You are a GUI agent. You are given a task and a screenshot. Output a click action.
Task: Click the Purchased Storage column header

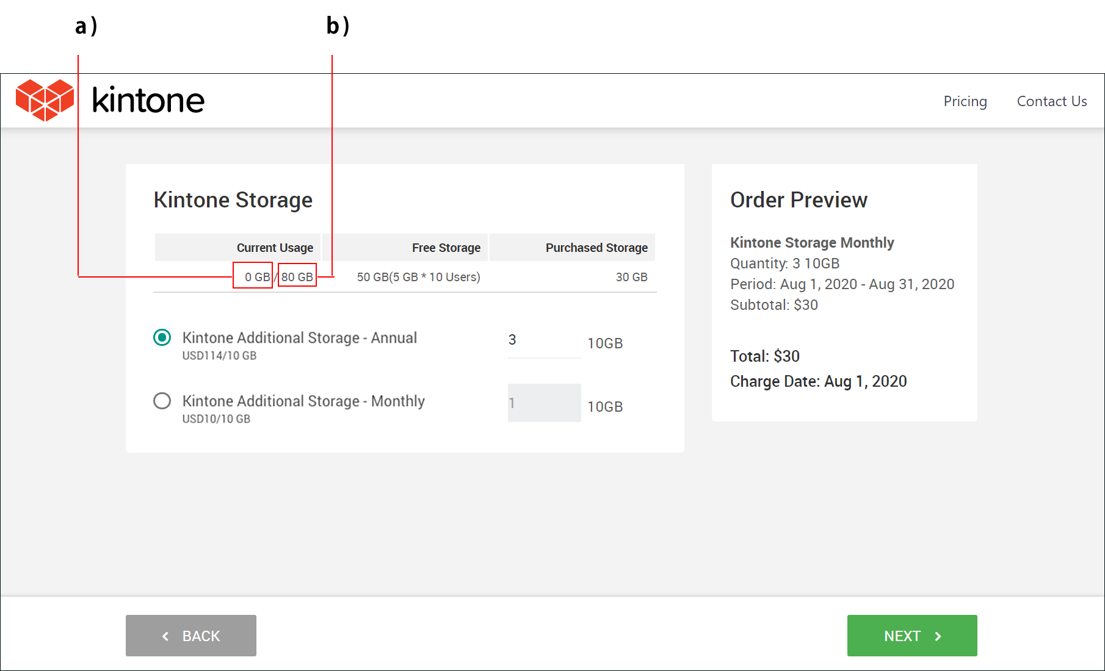596,248
